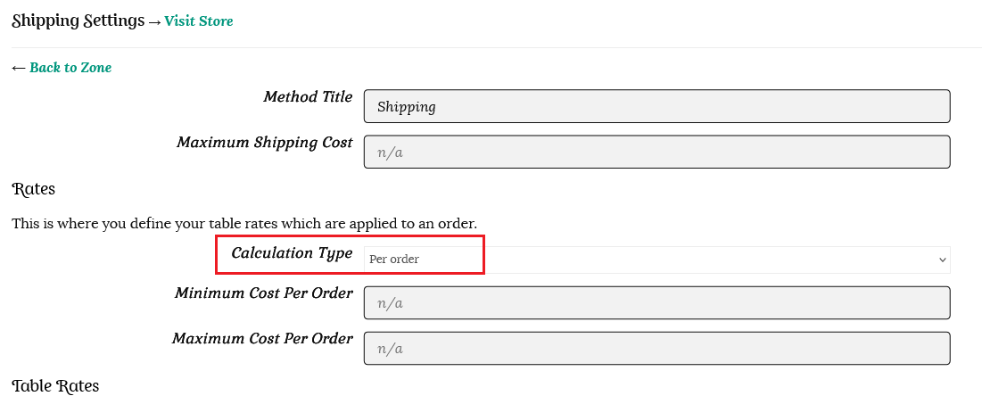982x396 pixels.
Task: Click the Method Title label
Action: pos(308,96)
